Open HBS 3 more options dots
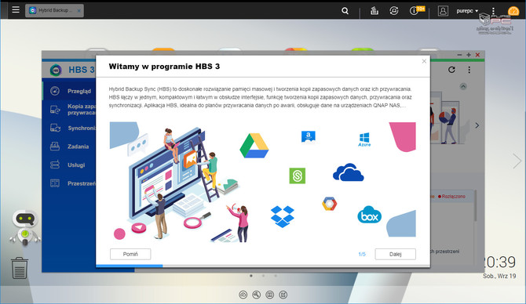526x304 pixels. [469, 70]
